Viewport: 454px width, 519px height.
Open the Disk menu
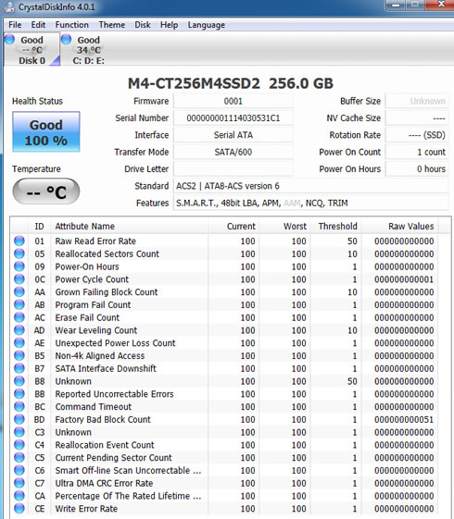(x=143, y=25)
